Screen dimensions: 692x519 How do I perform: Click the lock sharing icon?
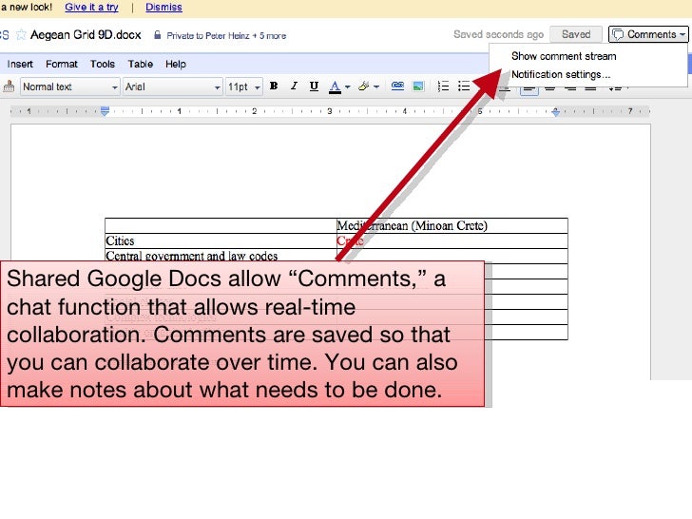pos(157,35)
